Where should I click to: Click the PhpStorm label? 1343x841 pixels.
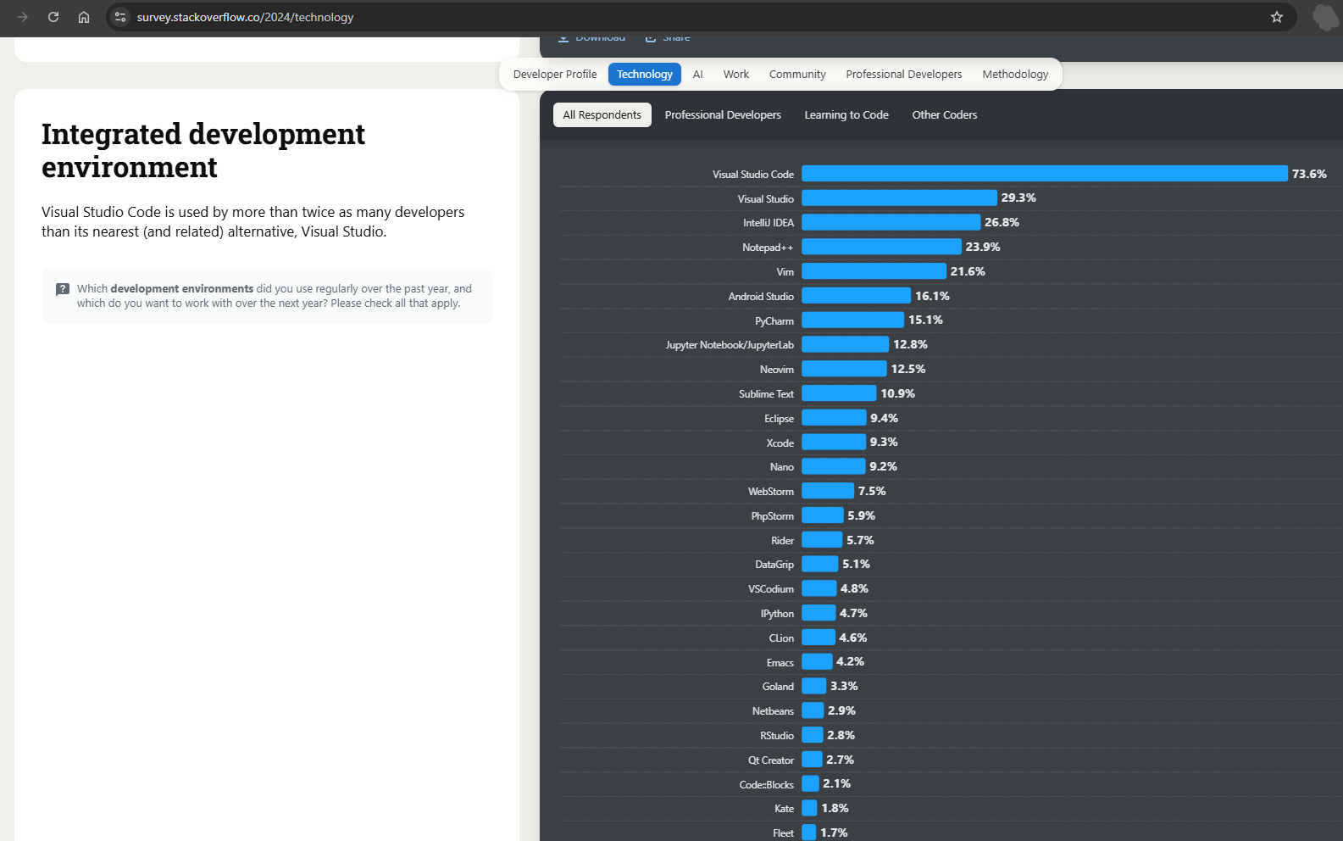772,516
